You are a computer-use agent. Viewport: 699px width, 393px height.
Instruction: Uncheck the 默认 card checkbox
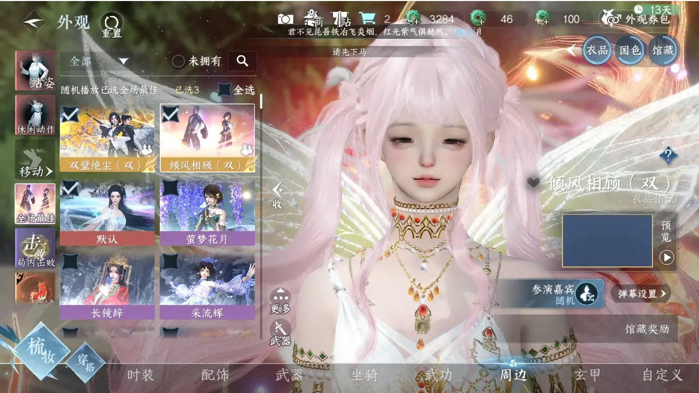coord(70,188)
